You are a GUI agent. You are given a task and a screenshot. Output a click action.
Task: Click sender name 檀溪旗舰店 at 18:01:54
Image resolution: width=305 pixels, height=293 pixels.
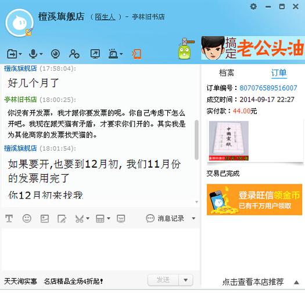(20, 149)
